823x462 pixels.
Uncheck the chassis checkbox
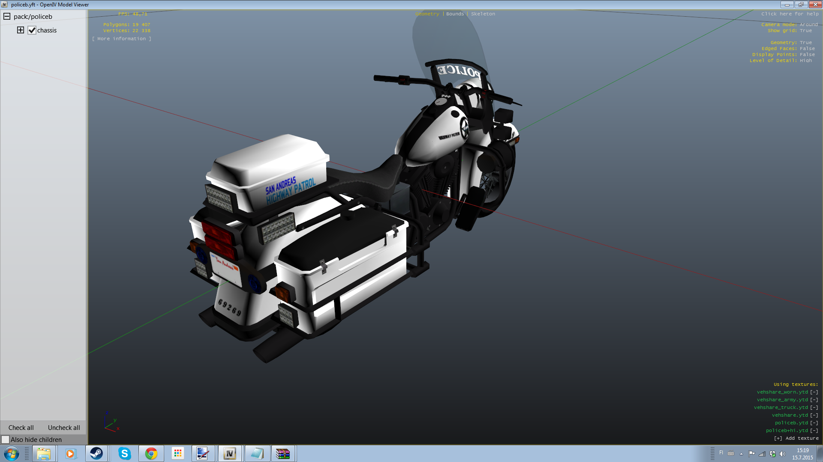click(32, 30)
